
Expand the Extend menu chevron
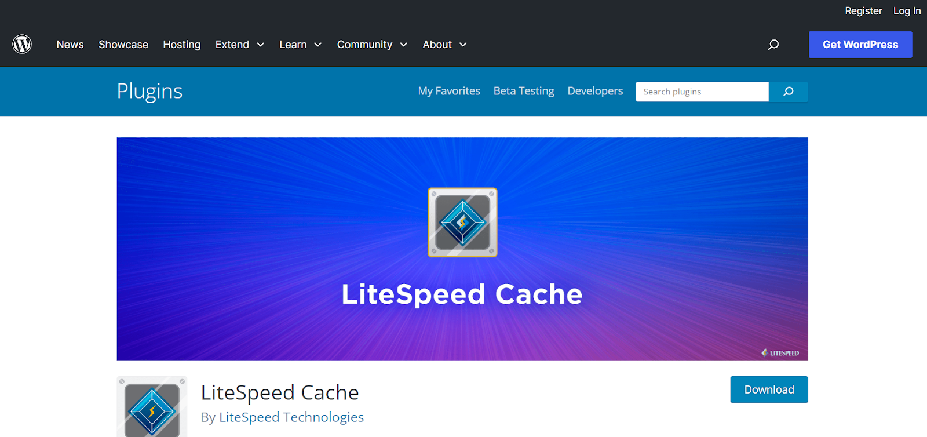261,45
